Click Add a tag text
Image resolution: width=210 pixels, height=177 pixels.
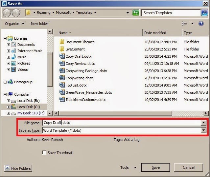tap(132, 140)
